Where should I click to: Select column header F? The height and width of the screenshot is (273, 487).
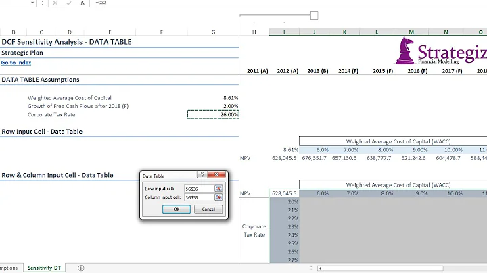point(162,32)
